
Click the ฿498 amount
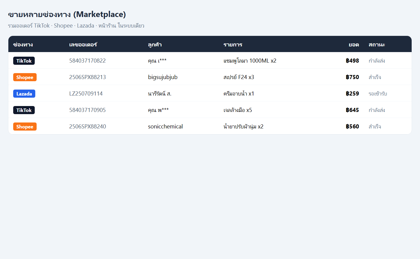coord(352,61)
